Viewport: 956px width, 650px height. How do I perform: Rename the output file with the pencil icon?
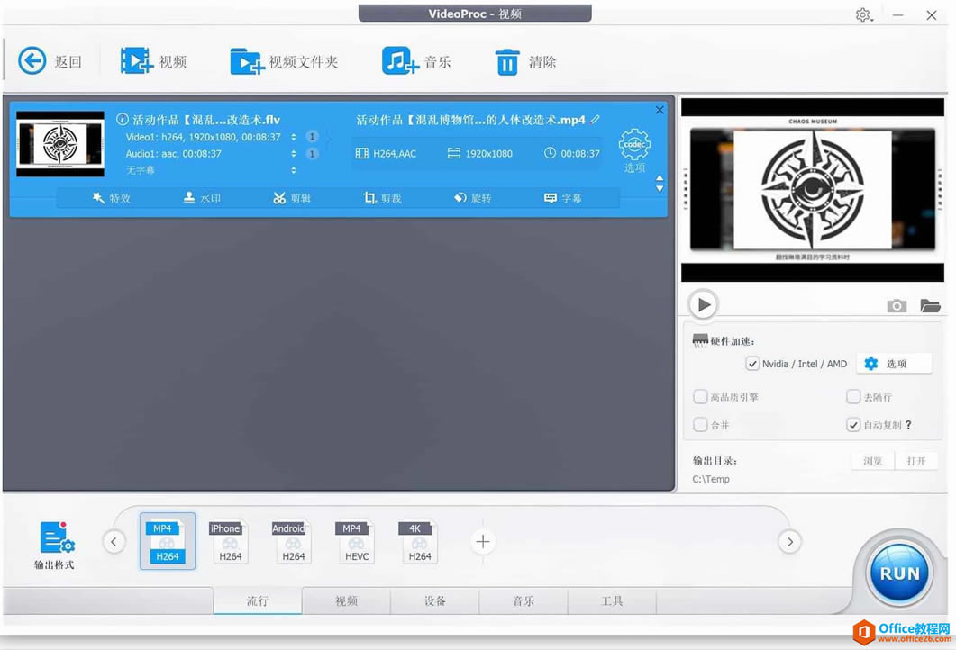(595, 120)
